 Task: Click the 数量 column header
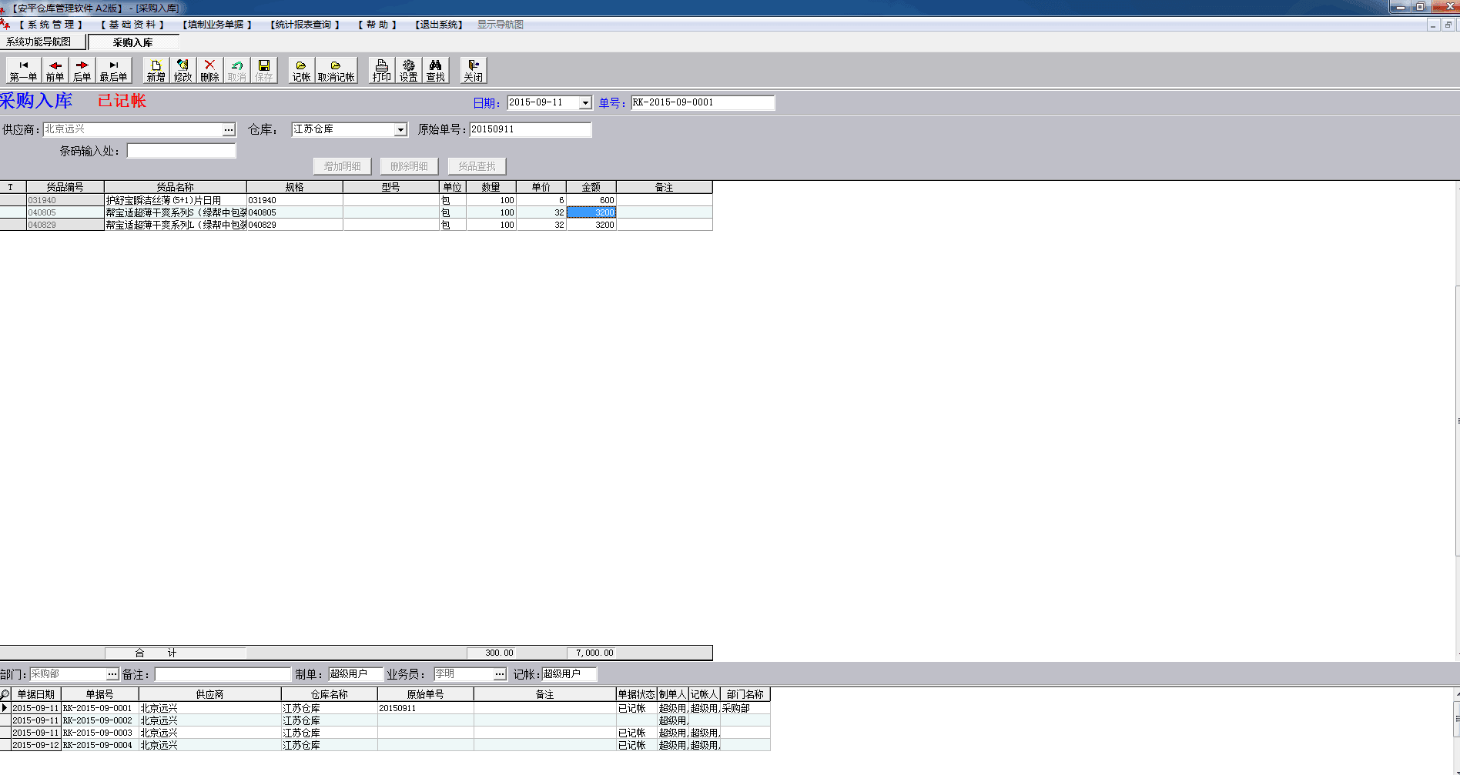[x=491, y=187]
